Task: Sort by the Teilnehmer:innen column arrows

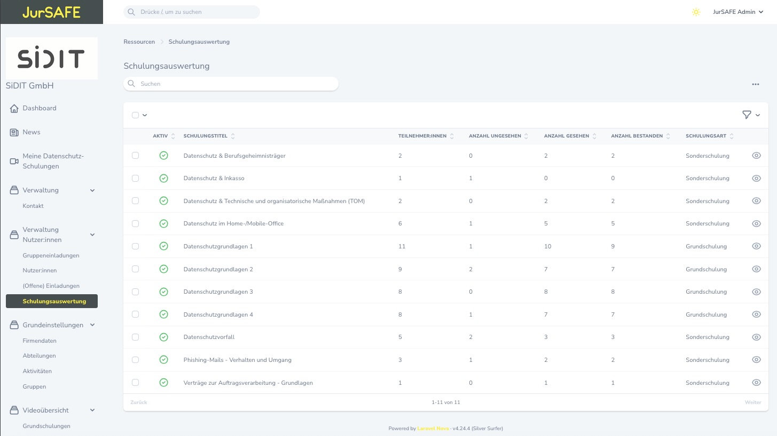Action: [x=452, y=136]
